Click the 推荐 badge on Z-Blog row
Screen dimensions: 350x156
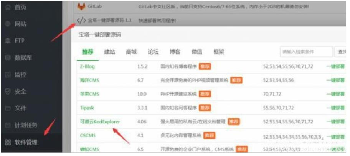click(205, 66)
